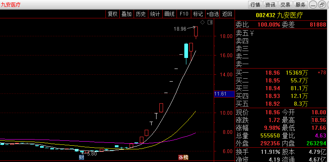
Task: Open the 服务 service menu
Action: (x=300, y=4)
